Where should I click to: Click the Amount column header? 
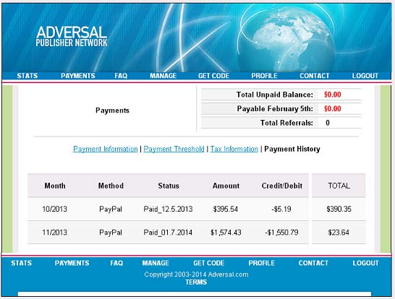point(226,186)
